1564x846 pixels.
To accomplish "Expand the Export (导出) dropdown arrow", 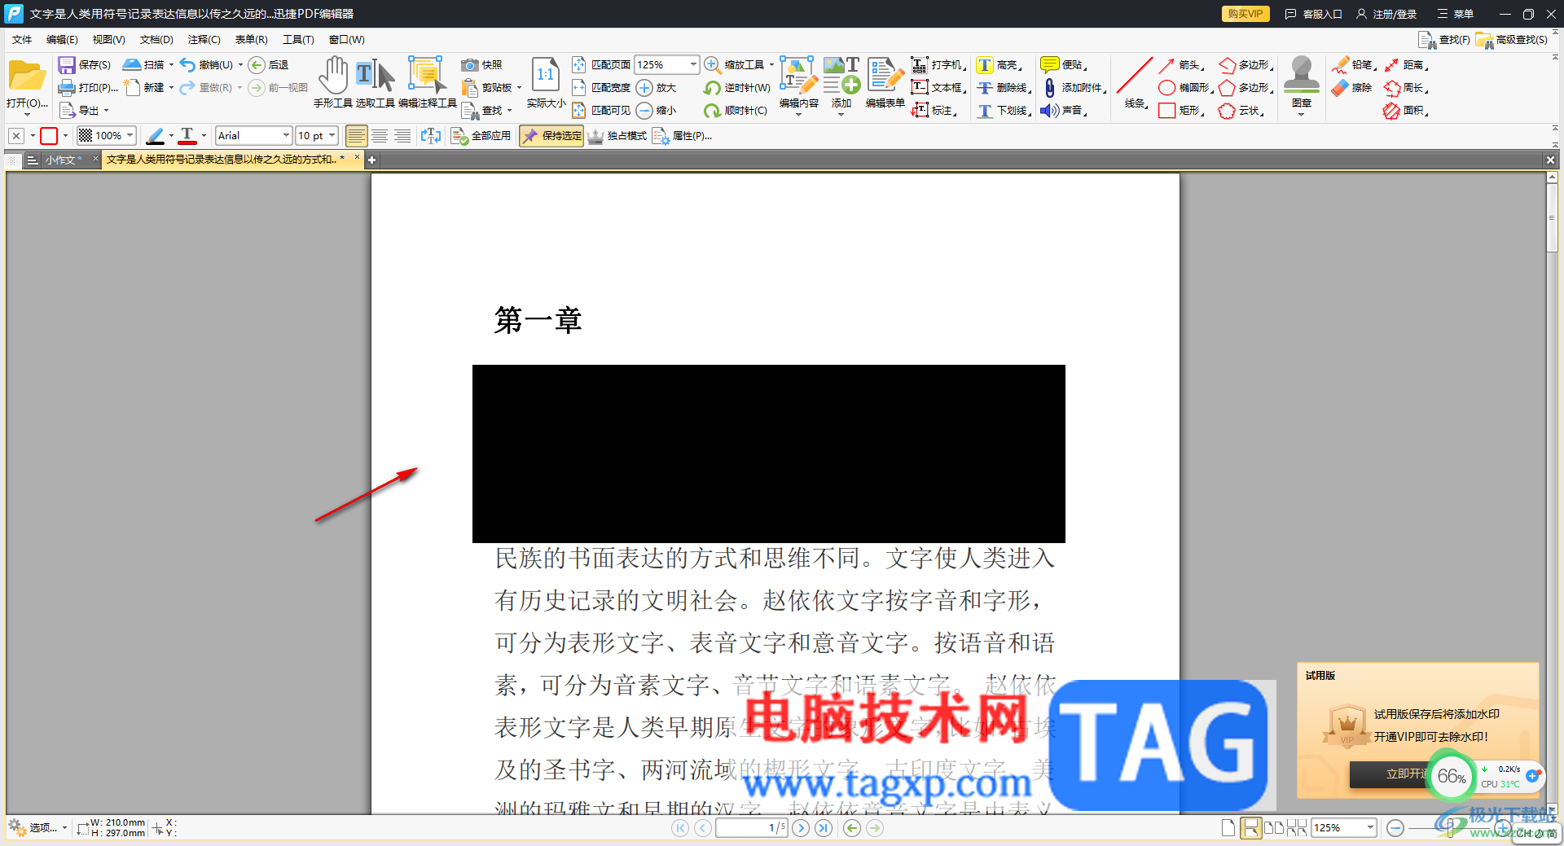I will point(106,110).
